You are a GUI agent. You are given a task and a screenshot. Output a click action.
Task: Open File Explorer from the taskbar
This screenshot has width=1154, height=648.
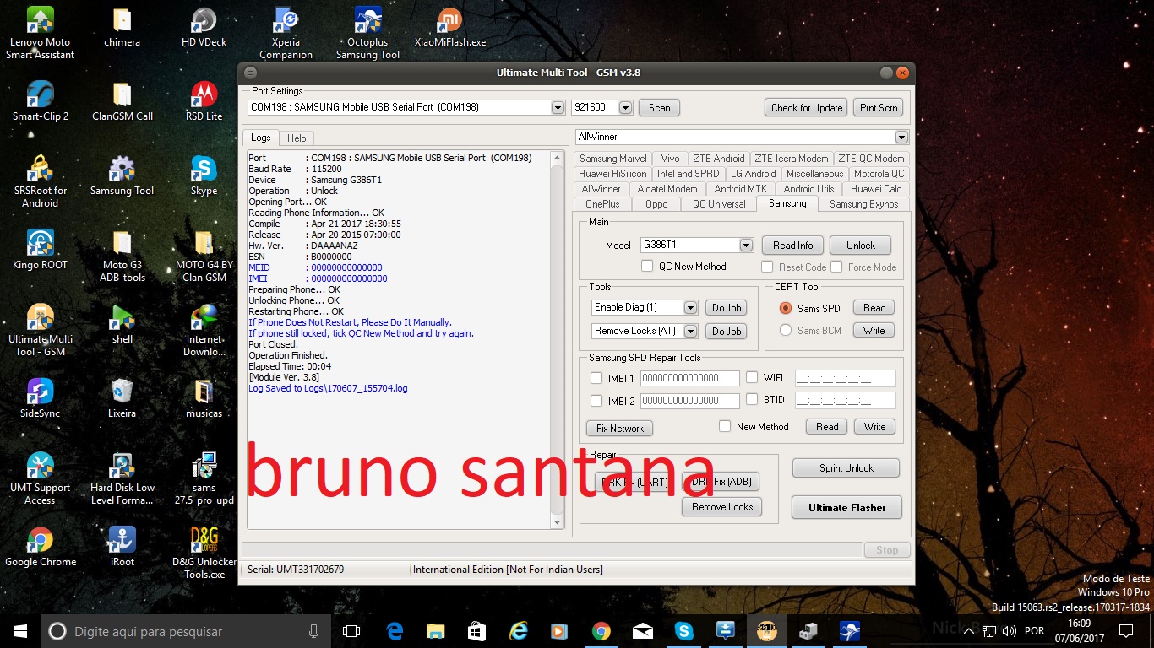(435, 631)
